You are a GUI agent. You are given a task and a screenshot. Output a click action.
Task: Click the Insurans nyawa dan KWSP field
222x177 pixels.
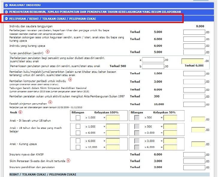click(194, 155)
